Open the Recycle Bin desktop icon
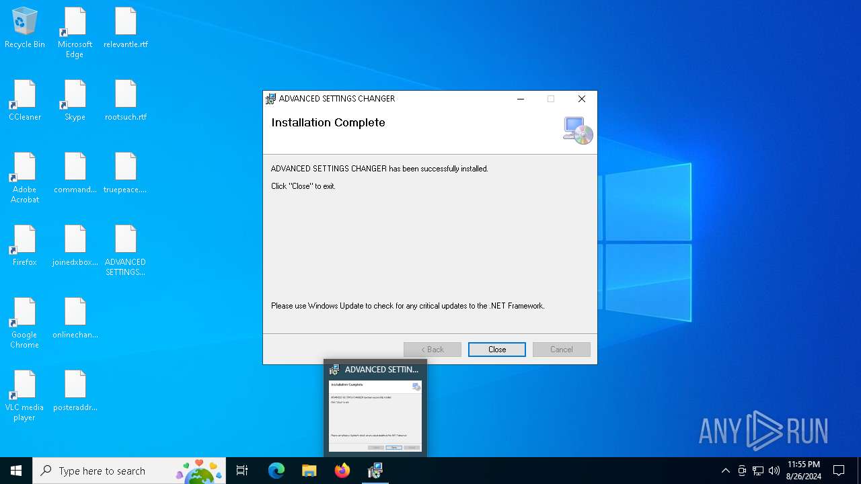Image resolution: width=861 pixels, height=484 pixels. click(x=25, y=28)
